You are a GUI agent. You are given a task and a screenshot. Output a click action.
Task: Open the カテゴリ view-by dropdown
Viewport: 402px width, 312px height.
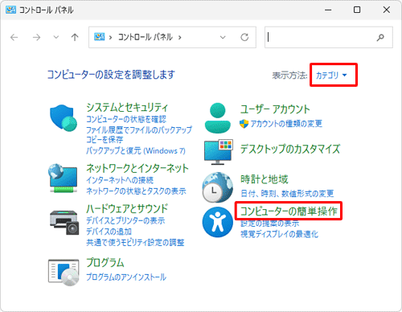click(x=331, y=76)
